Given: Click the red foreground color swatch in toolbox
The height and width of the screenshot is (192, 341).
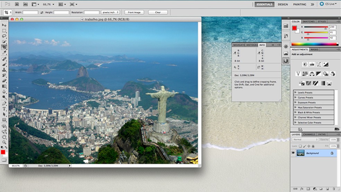Looking at the screenshot, I should 3,152.
